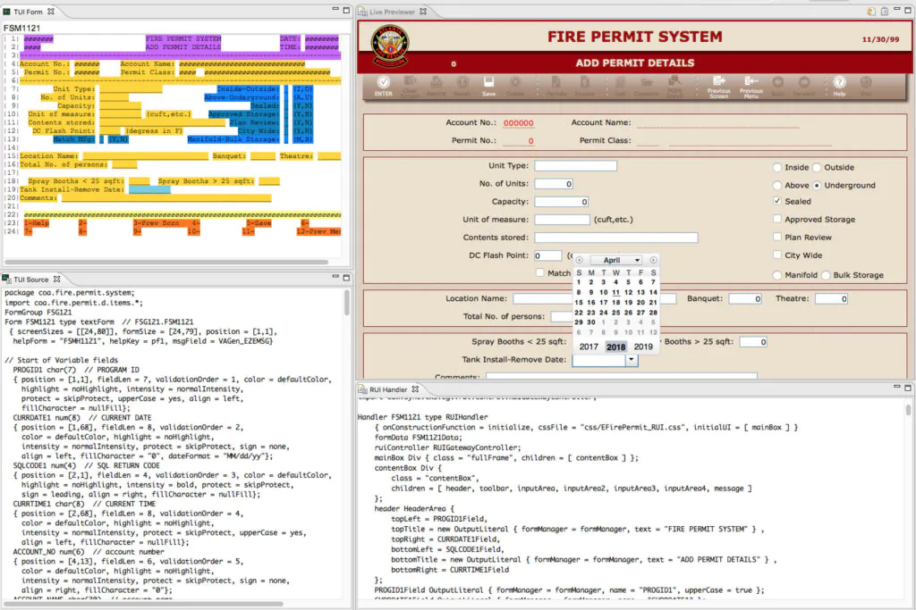Open the Tank Install-Remove Date dropdown arrow
Viewport: 916px width, 610px height.
[x=632, y=360]
